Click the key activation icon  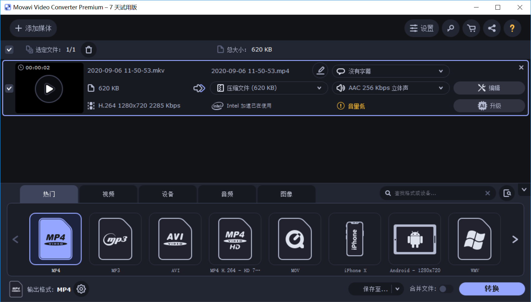[x=451, y=28]
